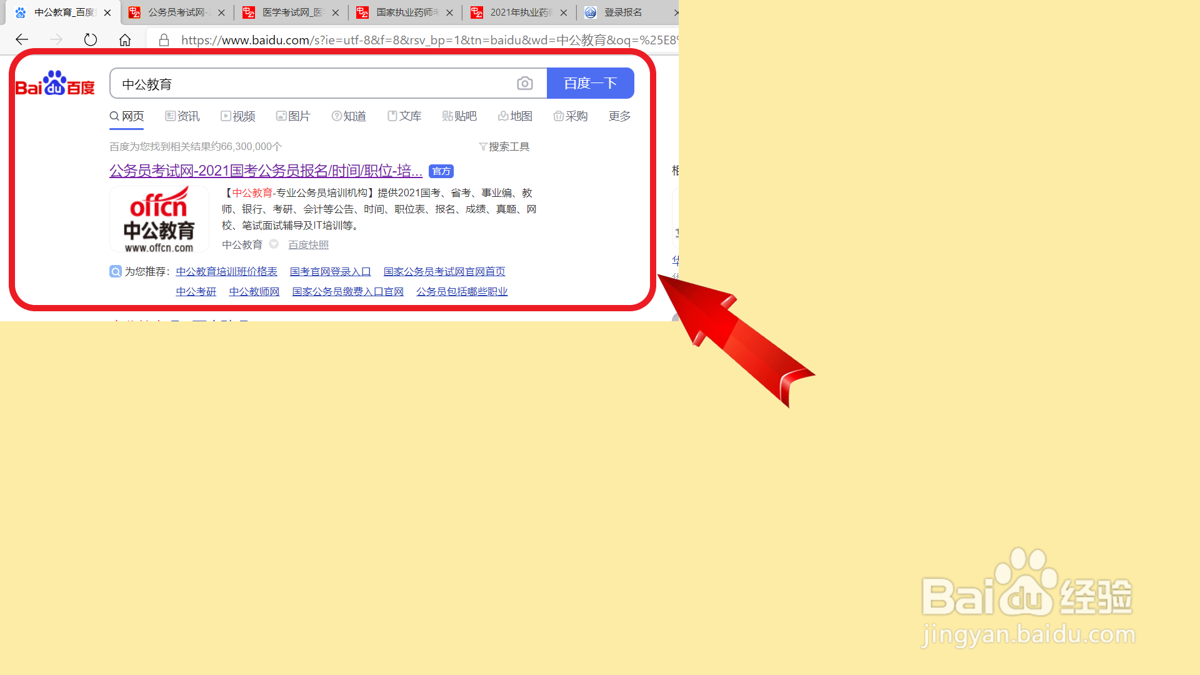
Task: Click the offcn 中公教育 logo thumbnail
Action: click(x=159, y=219)
